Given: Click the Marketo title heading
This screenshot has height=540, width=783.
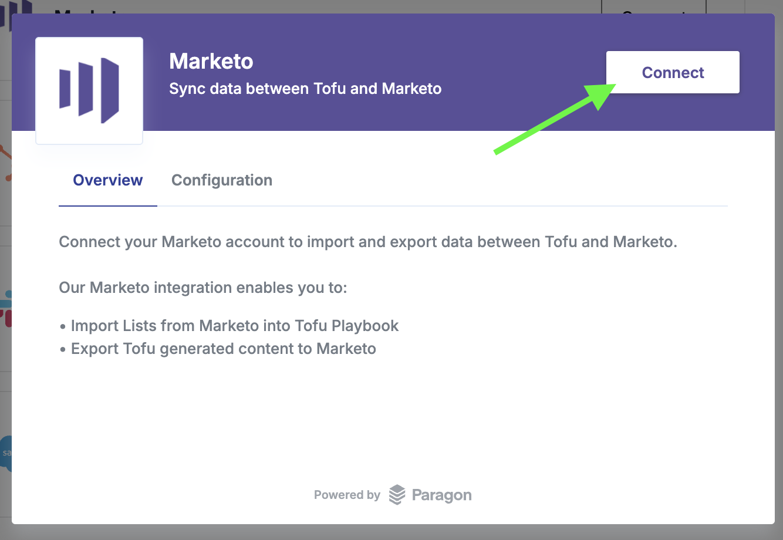Looking at the screenshot, I should point(211,61).
